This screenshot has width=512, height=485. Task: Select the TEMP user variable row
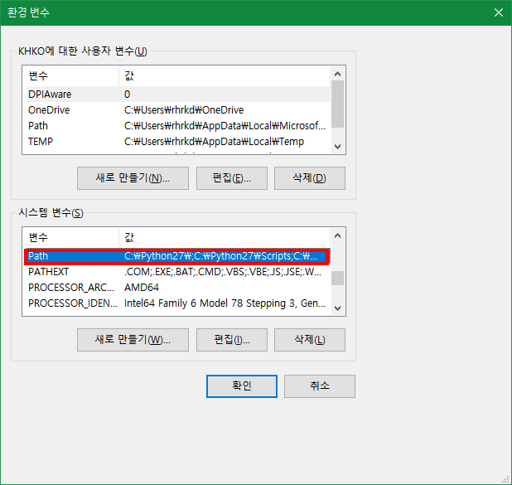pos(178,142)
